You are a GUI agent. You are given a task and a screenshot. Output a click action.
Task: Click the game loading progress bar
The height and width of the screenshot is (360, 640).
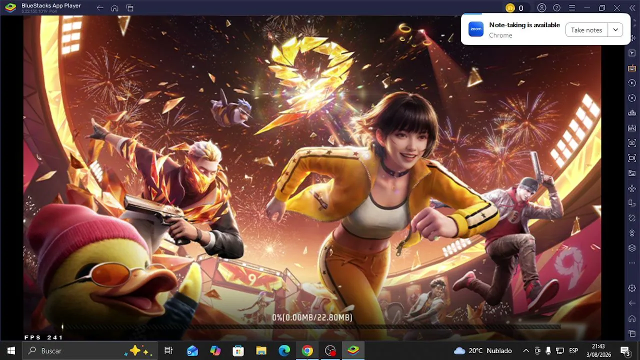tap(312, 327)
